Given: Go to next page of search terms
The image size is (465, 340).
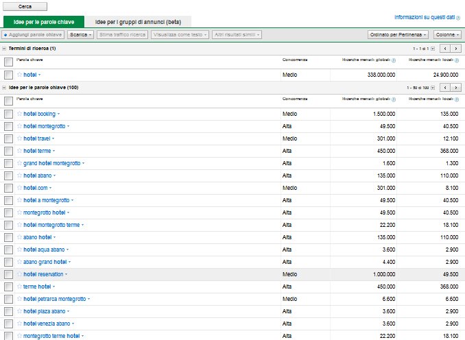Looking at the screenshot, I should (456, 48).
